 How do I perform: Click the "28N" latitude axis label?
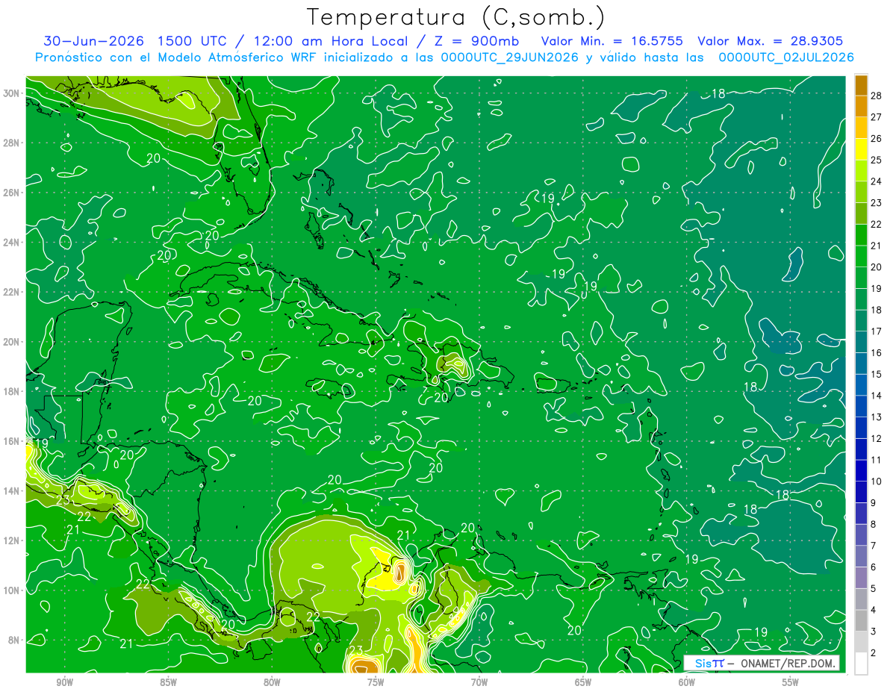click(x=13, y=143)
